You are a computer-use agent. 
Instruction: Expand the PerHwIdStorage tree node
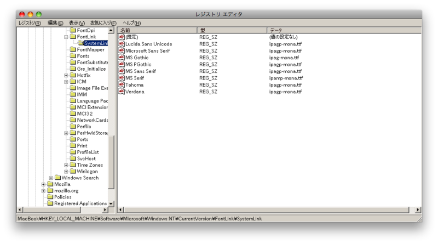coord(66,133)
